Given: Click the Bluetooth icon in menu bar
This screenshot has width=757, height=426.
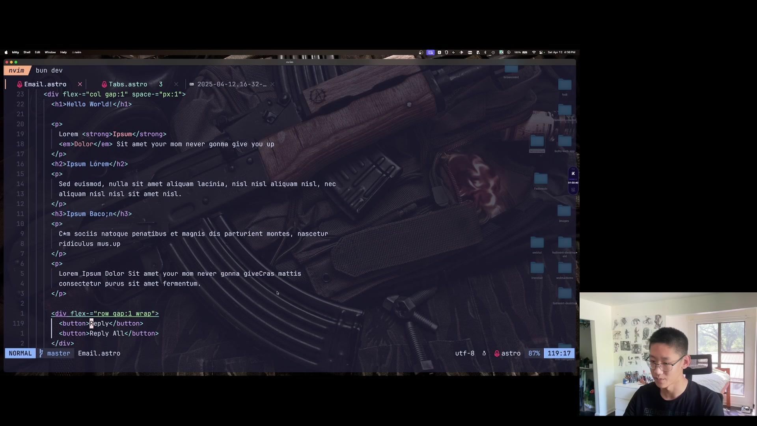Looking at the screenshot, I should (485, 52).
